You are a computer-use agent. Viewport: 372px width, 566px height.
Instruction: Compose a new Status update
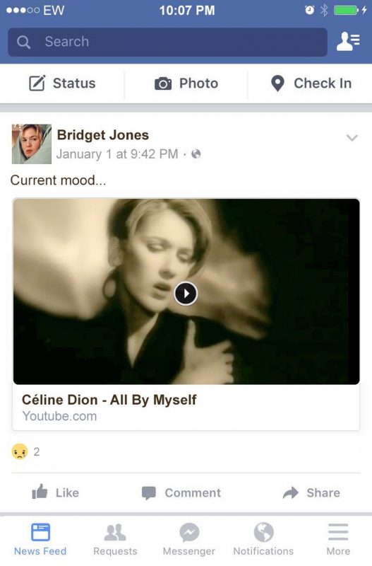pos(62,83)
